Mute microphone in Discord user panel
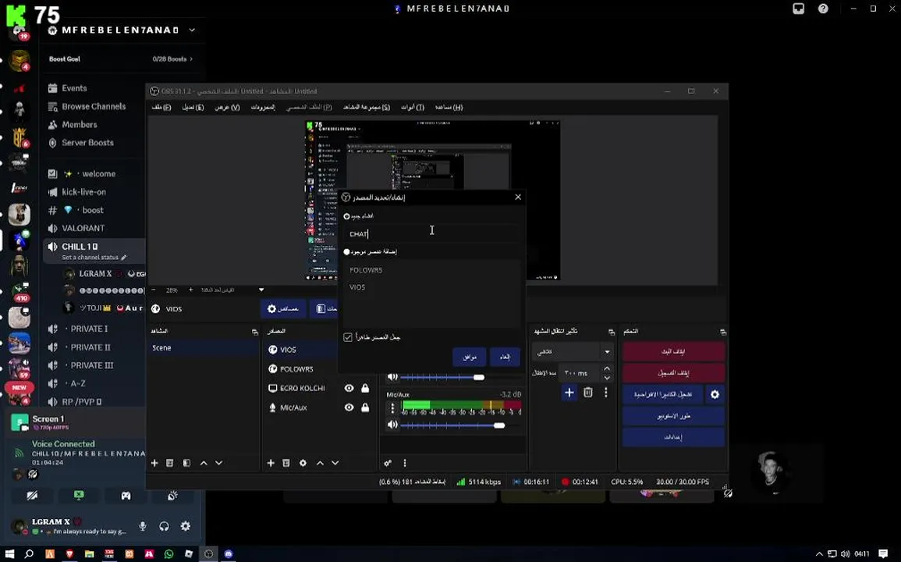901x562 pixels. pos(143,526)
